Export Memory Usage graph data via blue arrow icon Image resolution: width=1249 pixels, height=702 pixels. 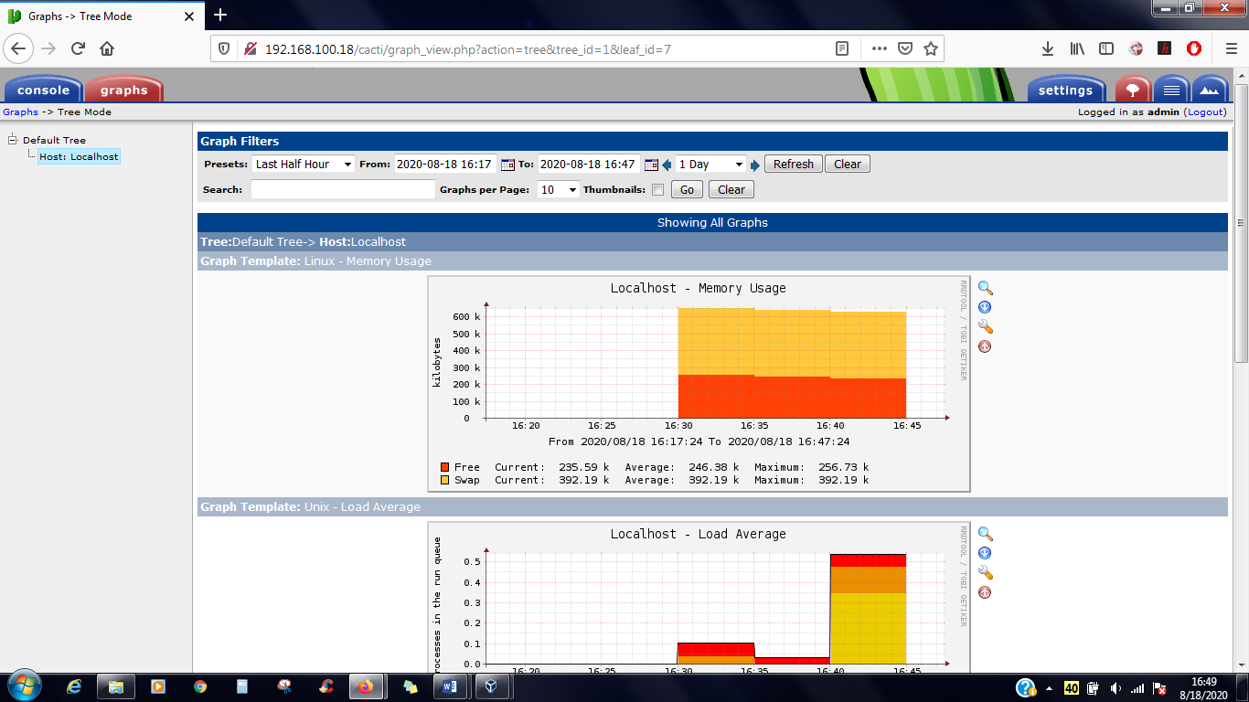tap(985, 307)
